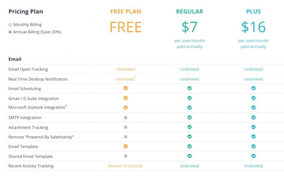The width and height of the screenshot is (284, 178).
Task: Click the Recent 15 records text
Action: (x=125, y=166)
